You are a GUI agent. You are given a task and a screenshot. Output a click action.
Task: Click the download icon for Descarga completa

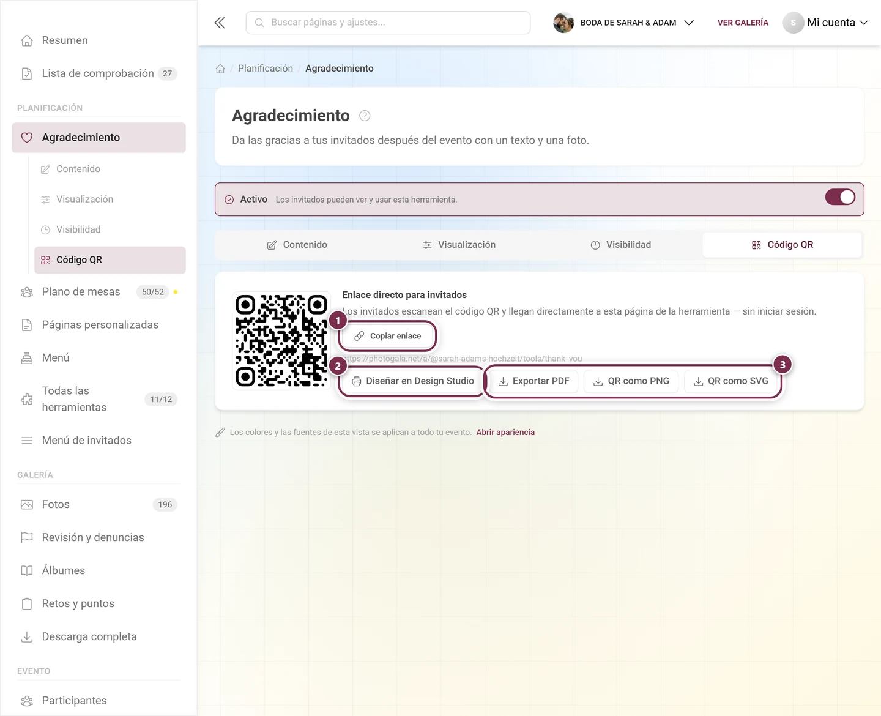(27, 636)
